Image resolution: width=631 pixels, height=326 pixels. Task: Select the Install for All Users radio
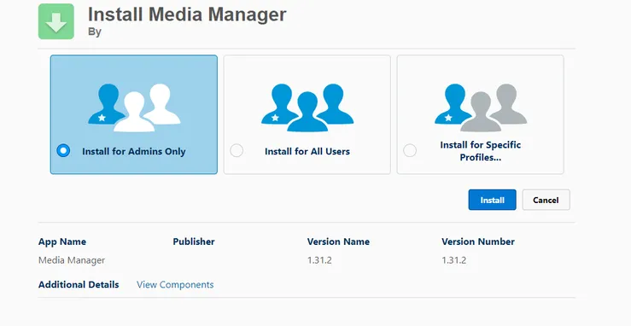pyautogui.click(x=237, y=151)
